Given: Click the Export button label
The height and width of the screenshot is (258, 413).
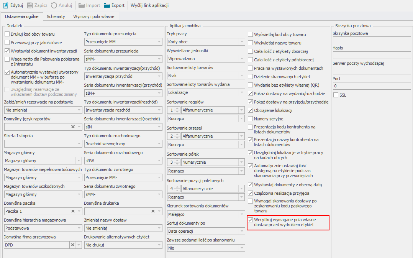Looking at the screenshot, I should click(x=118, y=5).
